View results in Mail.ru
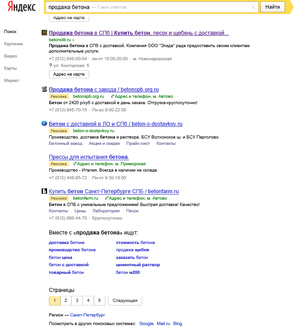 pos(163,324)
